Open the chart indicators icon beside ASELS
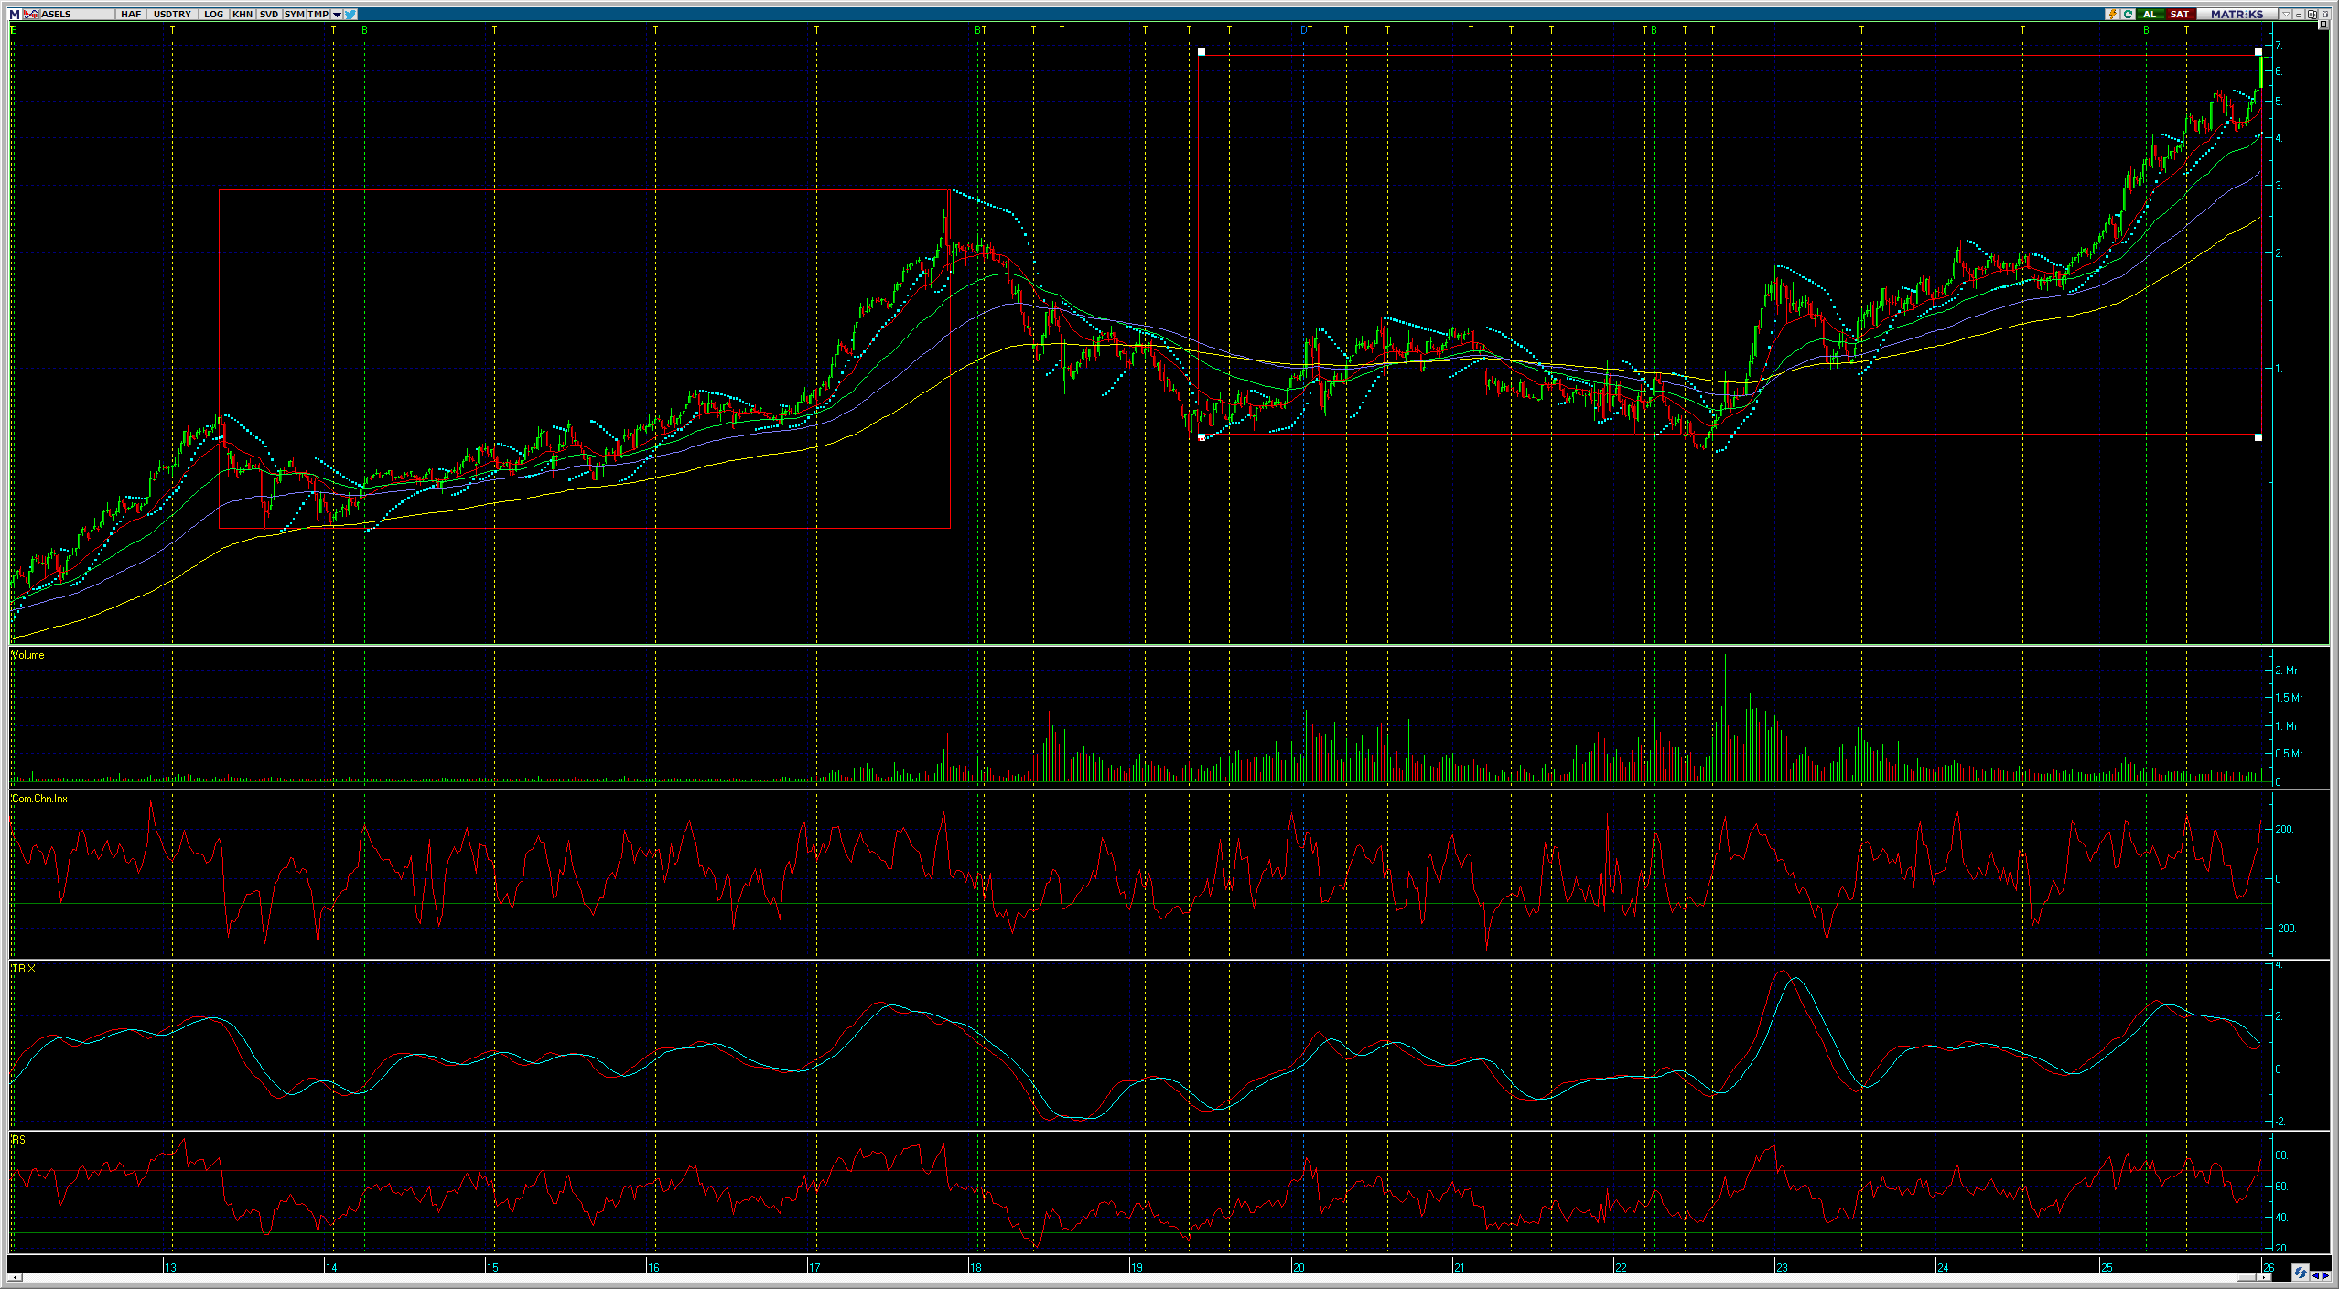2339x1289 pixels. click(31, 15)
